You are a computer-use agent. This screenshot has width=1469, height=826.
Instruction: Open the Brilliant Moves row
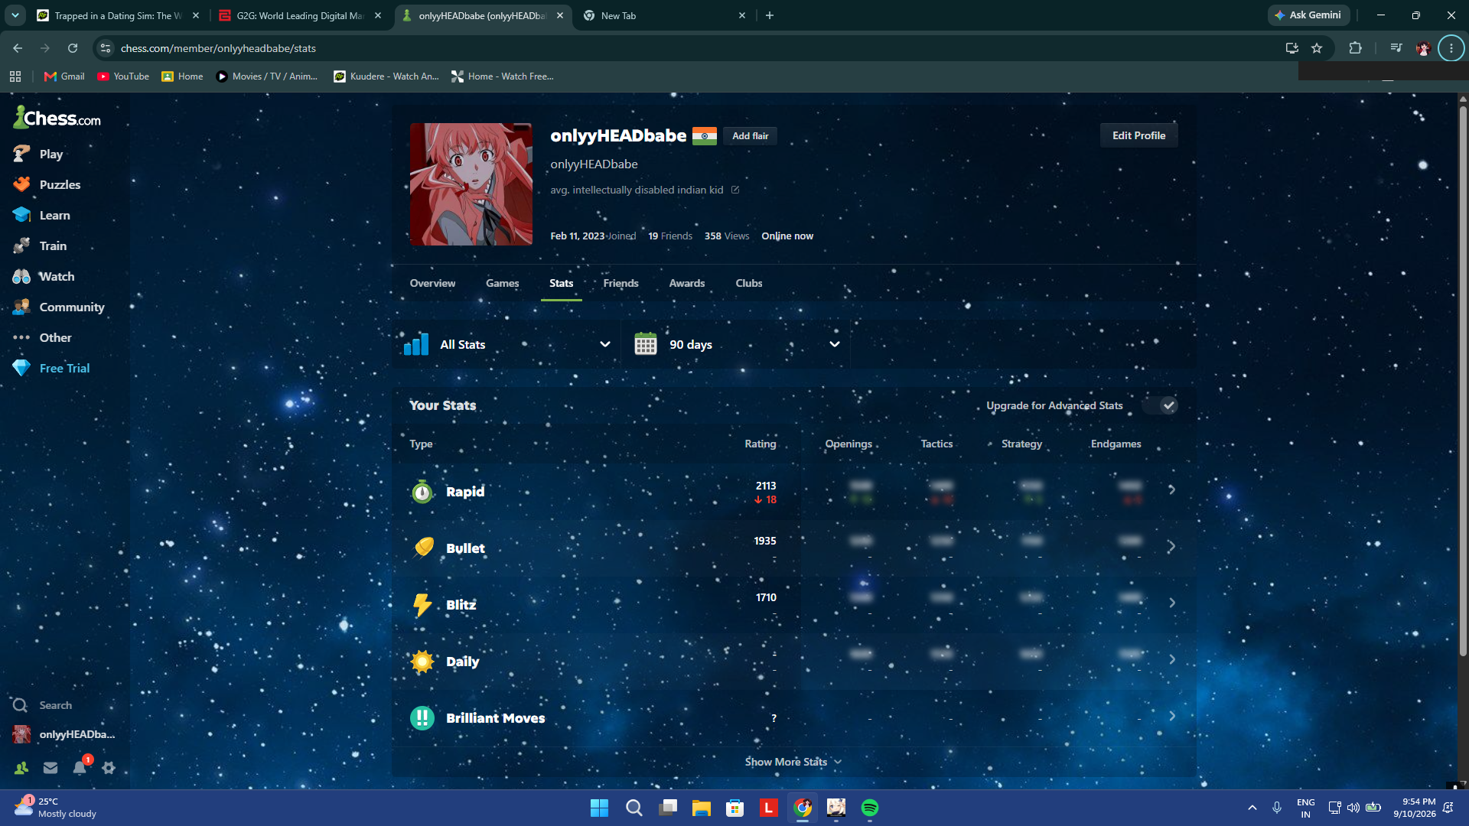[793, 717]
